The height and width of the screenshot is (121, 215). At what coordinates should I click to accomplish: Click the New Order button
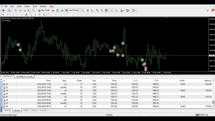[x=44, y=10]
